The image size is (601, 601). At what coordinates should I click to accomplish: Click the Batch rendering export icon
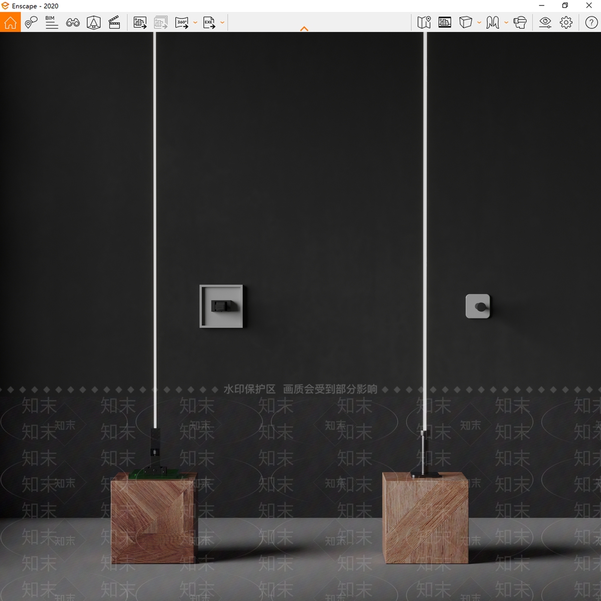pos(161,23)
